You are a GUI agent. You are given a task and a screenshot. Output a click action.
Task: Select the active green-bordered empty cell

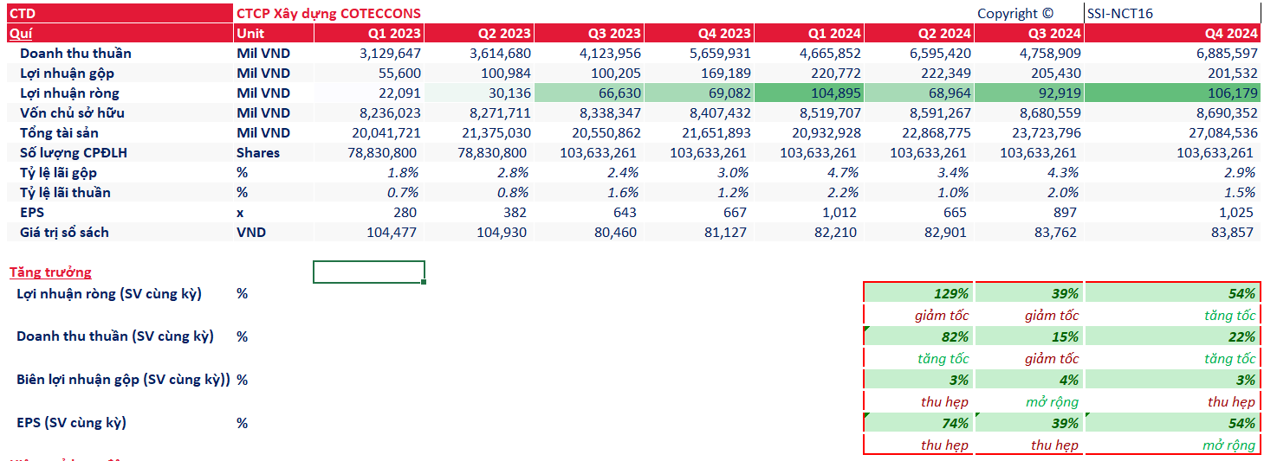(369, 272)
